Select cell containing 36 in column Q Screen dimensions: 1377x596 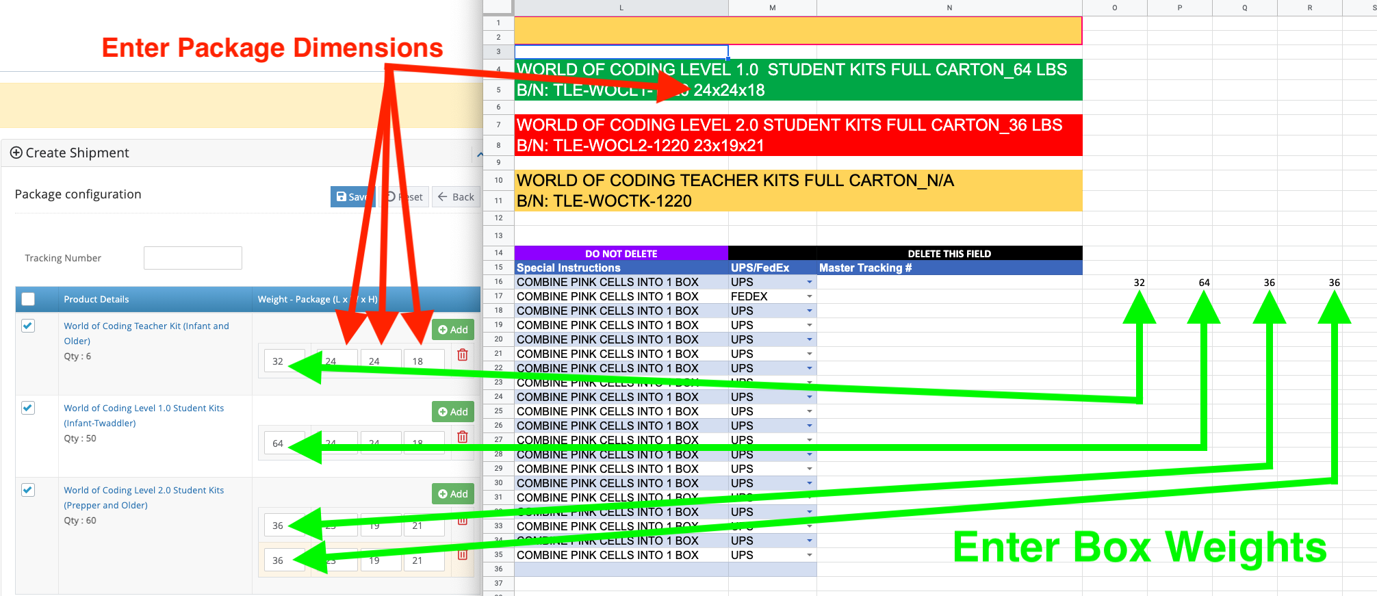[x=1245, y=282]
